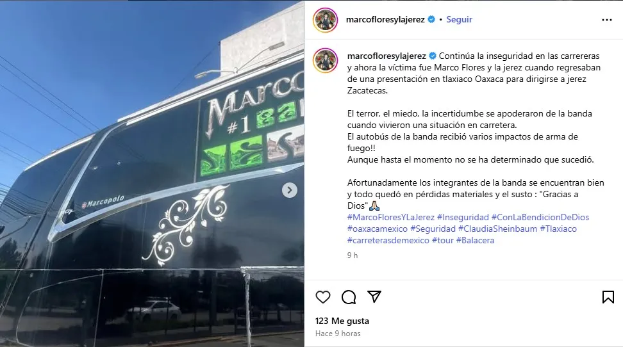Click verified badge next to header username
The height and width of the screenshot is (347, 623).
[431, 19]
